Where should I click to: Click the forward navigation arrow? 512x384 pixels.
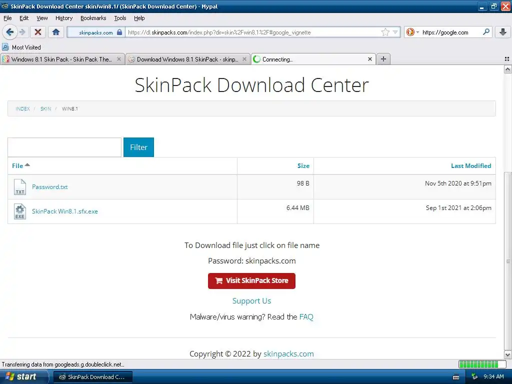[22, 32]
